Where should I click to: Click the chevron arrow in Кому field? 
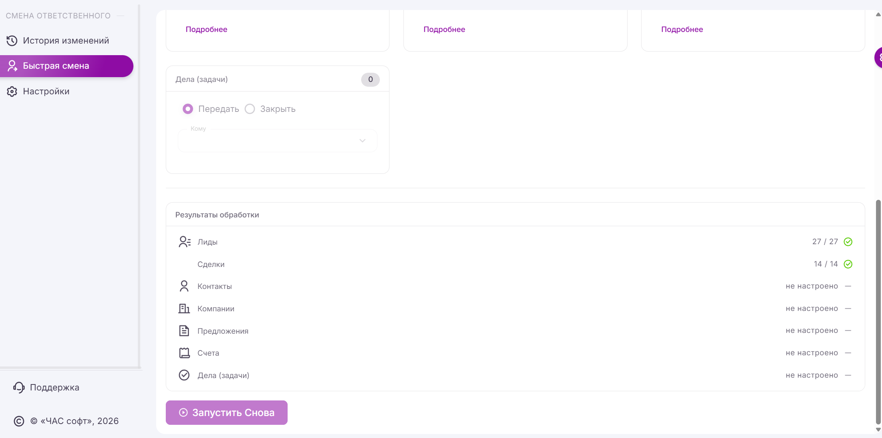362,141
